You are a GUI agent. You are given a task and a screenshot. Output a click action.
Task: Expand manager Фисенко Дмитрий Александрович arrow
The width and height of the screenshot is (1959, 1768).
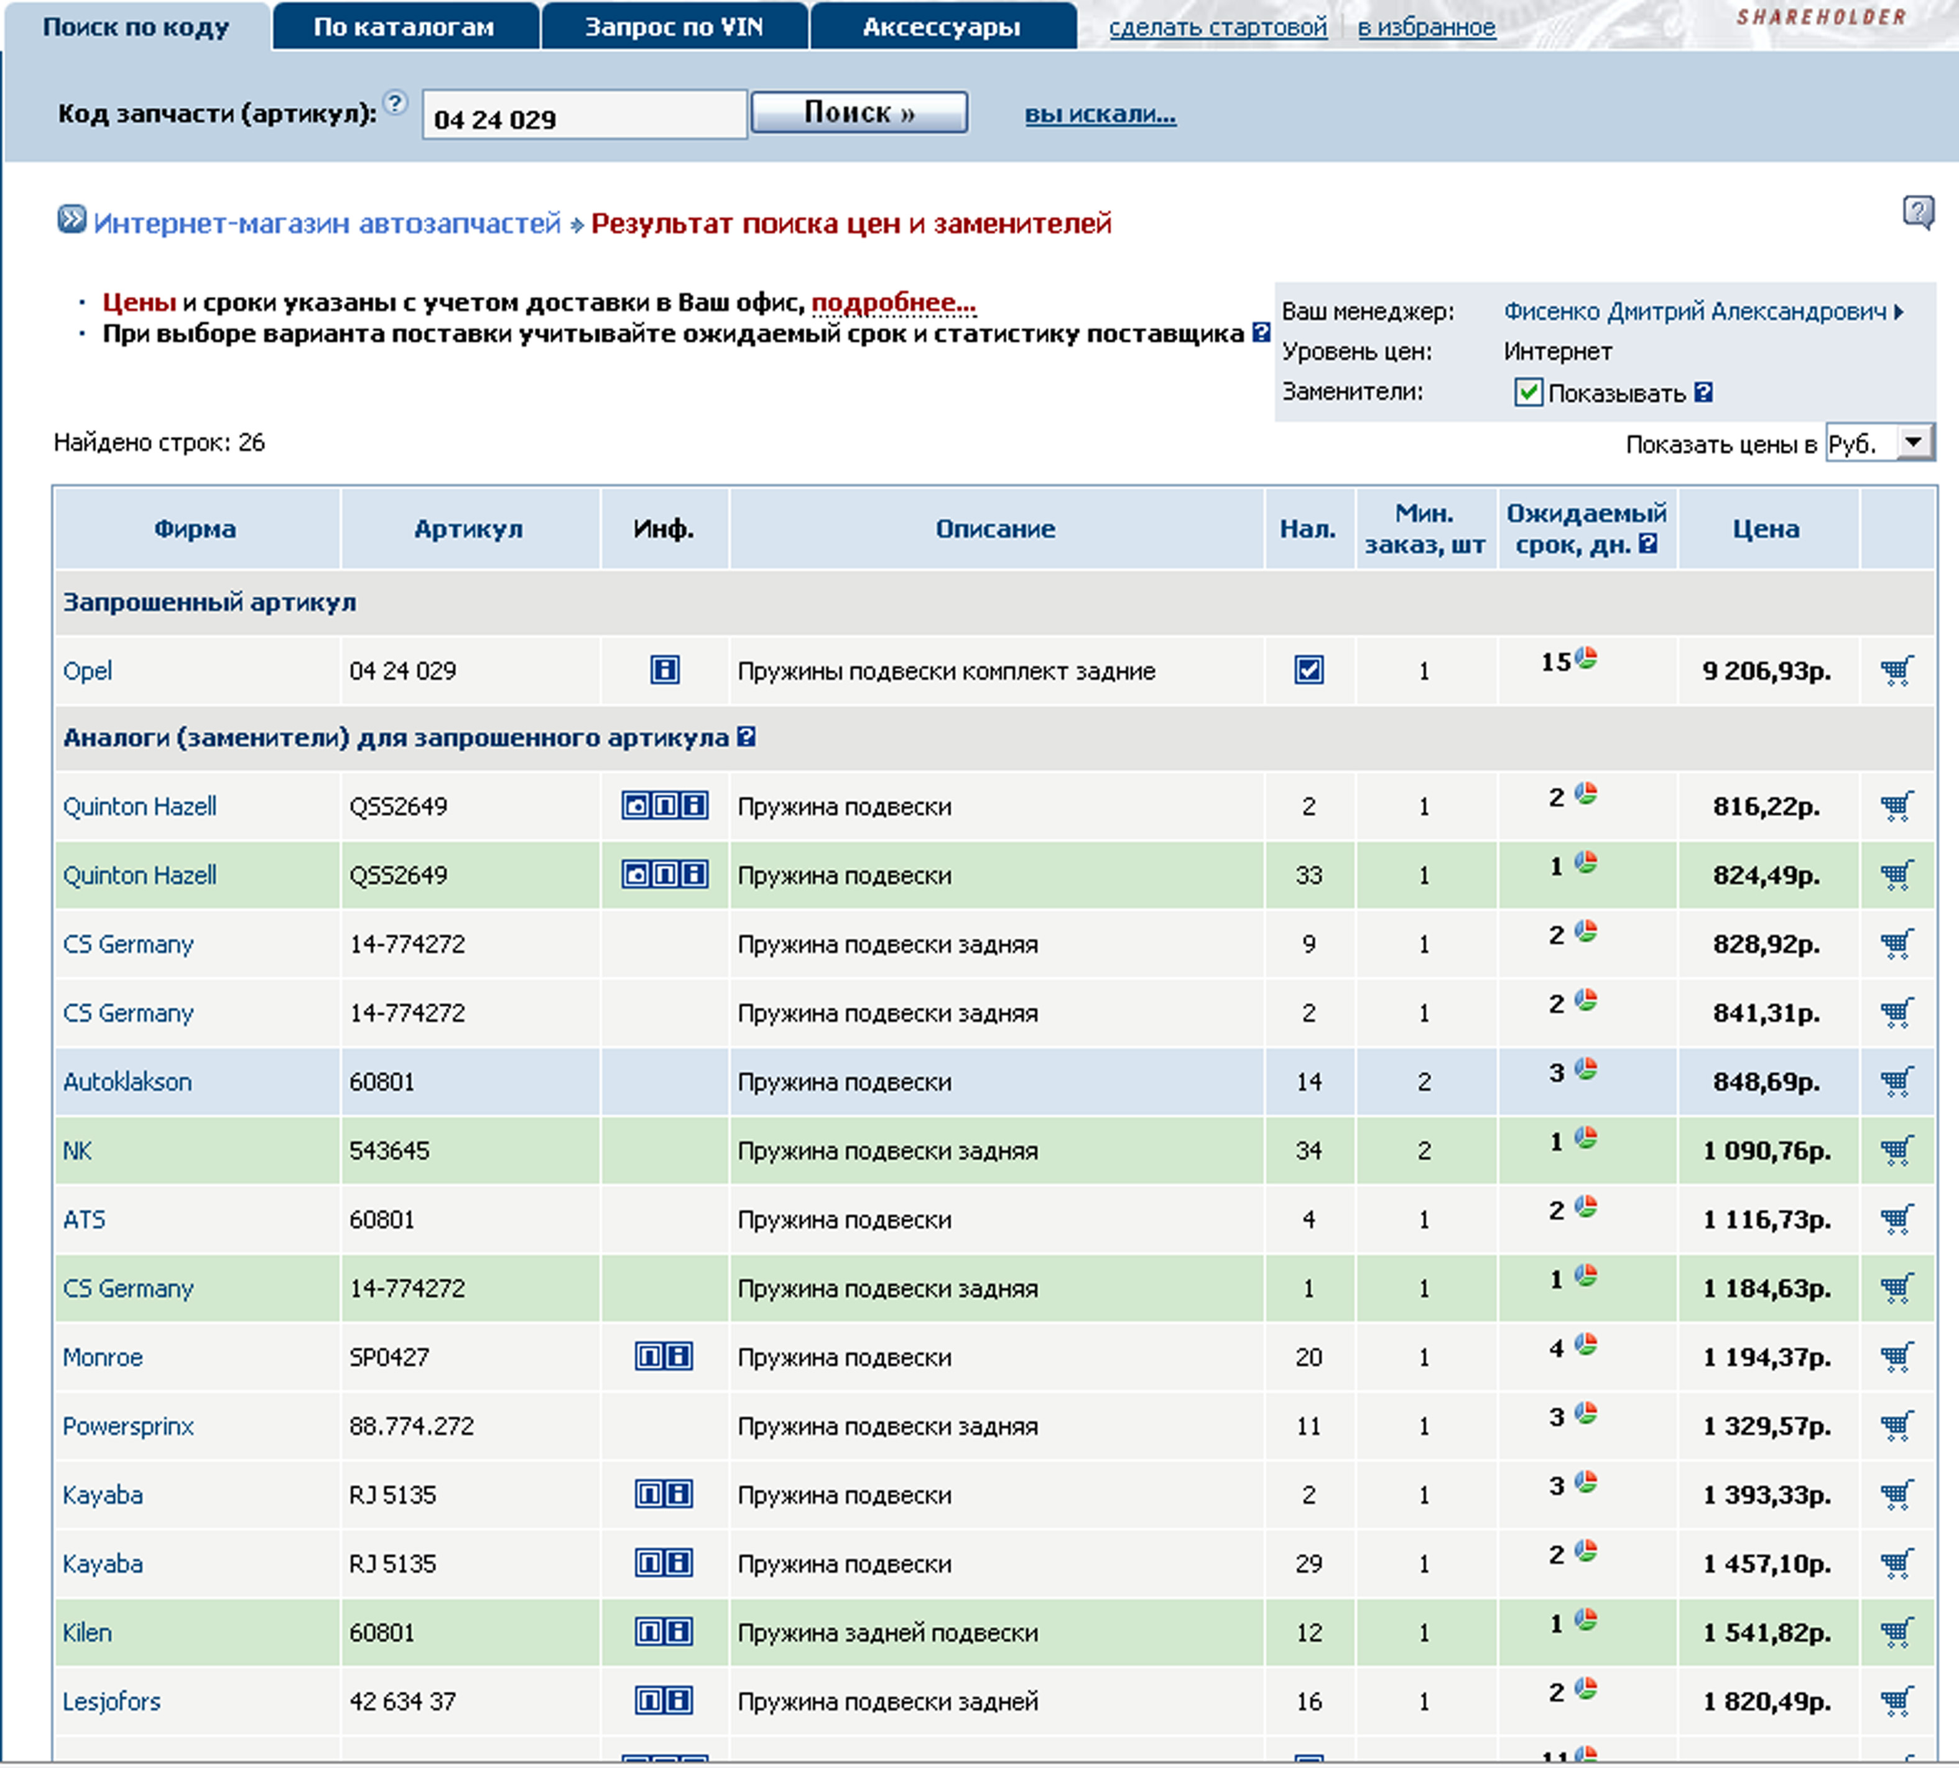pyautogui.click(x=1899, y=312)
